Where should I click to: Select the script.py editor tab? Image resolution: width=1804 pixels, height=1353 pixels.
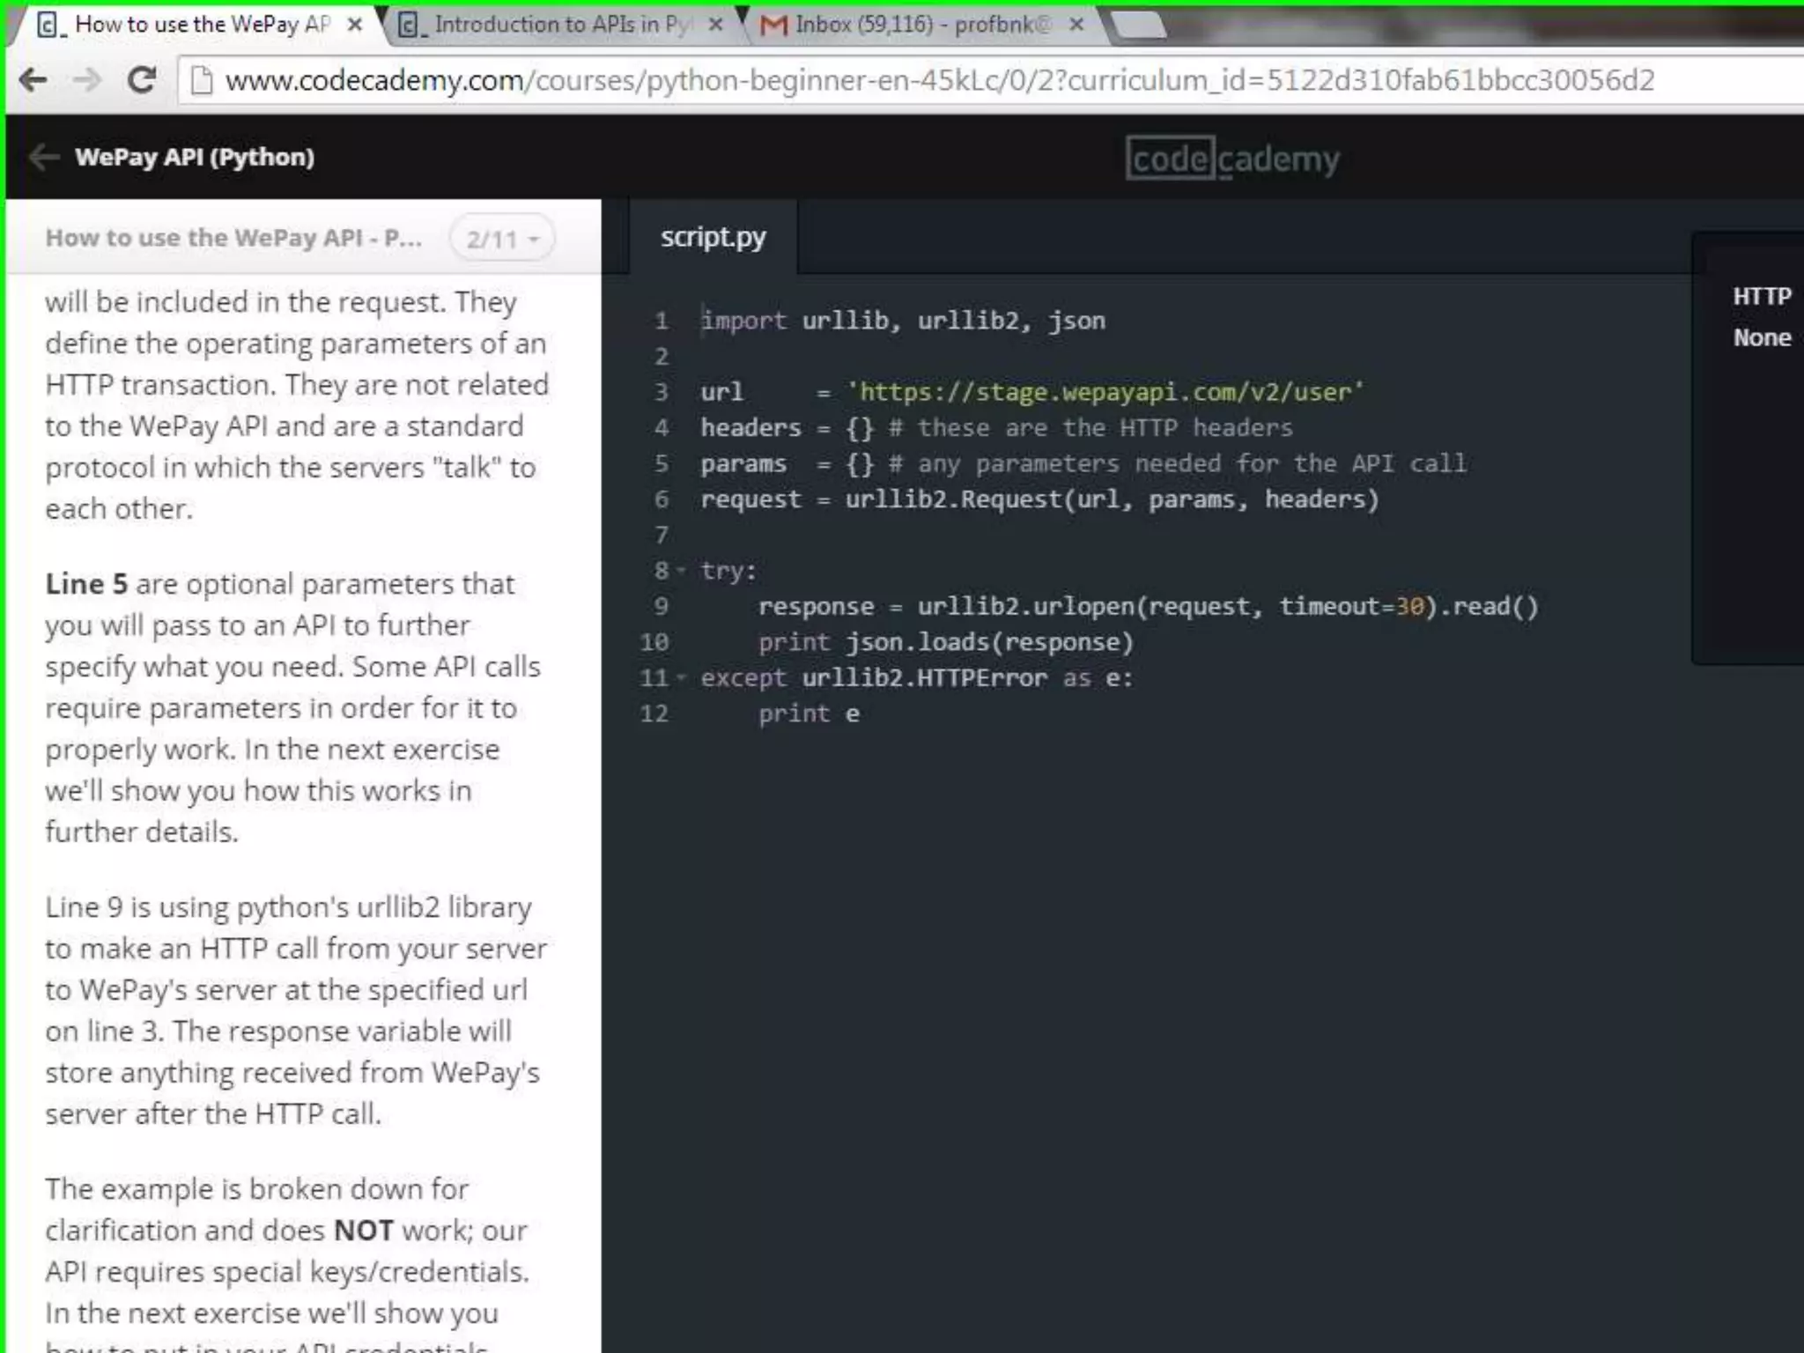pos(713,237)
